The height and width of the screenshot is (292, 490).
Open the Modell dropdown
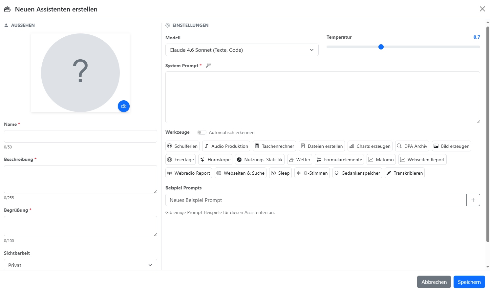pyautogui.click(x=242, y=50)
